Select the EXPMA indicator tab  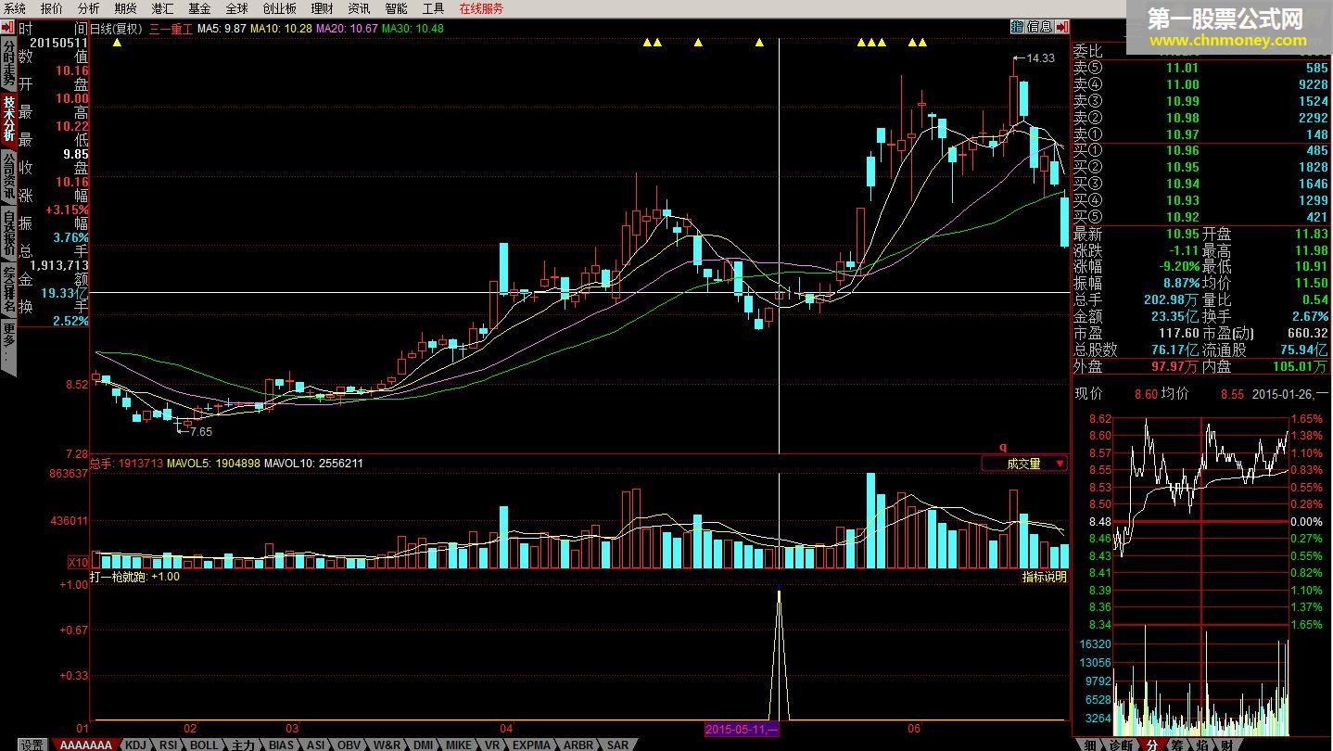531,745
